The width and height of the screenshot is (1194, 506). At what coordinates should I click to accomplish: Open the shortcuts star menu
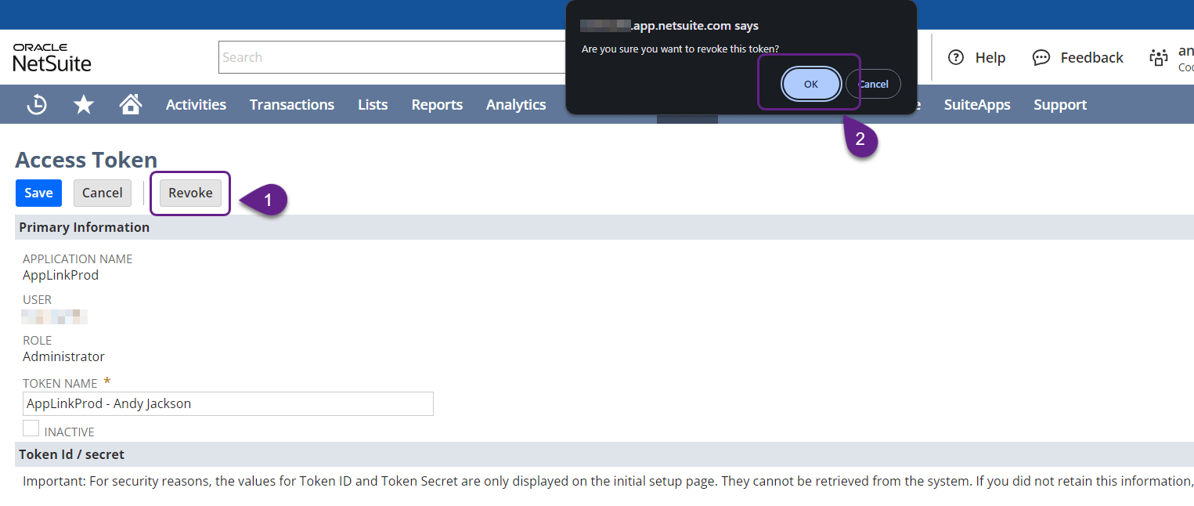(x=83, y=103)
